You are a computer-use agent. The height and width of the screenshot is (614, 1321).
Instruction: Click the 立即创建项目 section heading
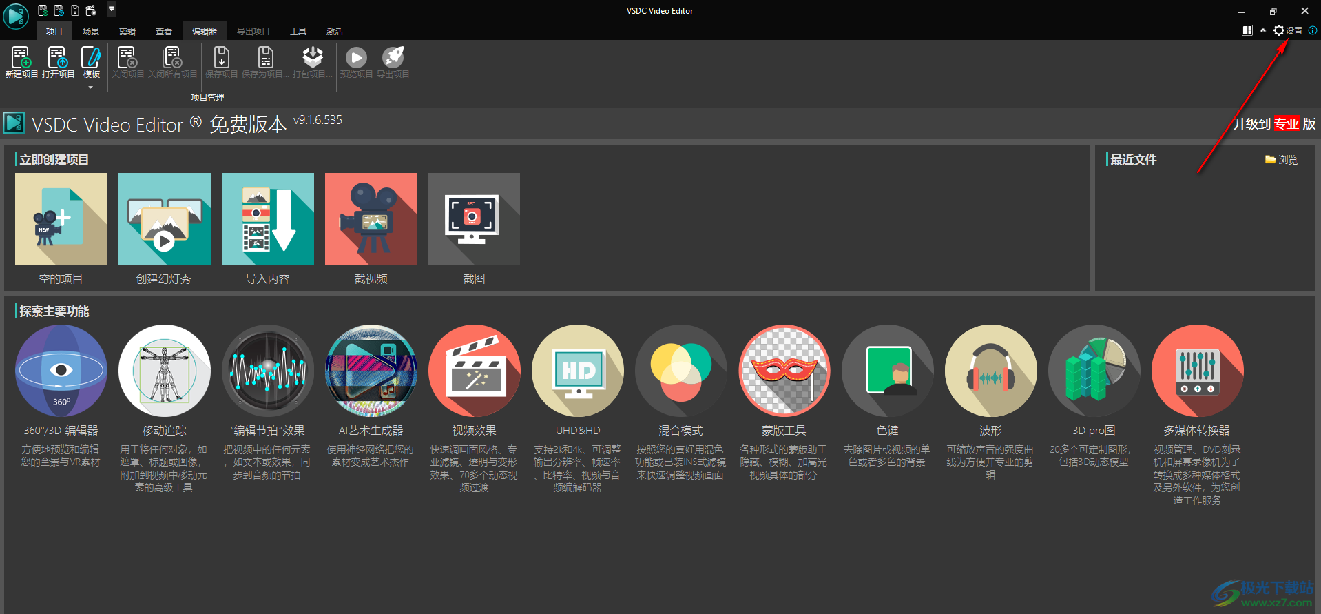point(54,160)
